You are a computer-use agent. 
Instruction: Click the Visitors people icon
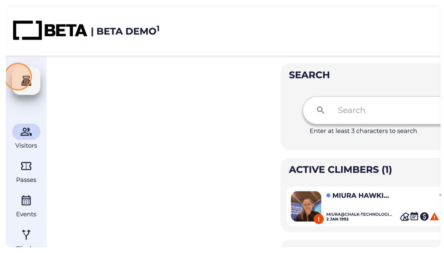click(26, 132)
